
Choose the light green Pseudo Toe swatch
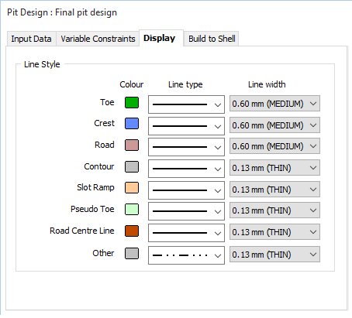pyautogui.click(x=132, y=209)
